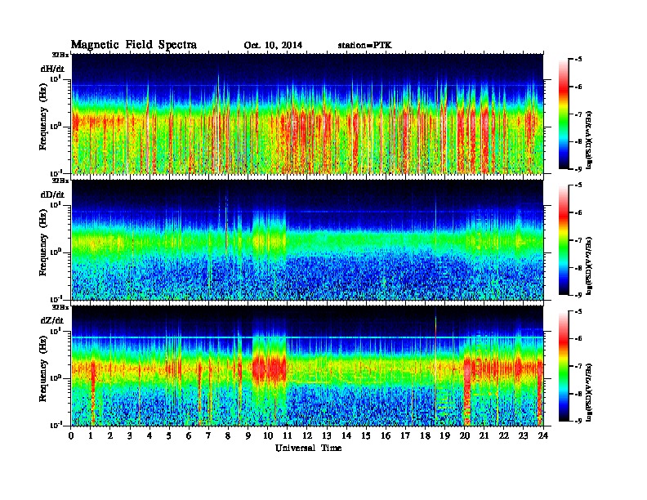This screenshot has height=500, width=647.
Task: Click the "22" hour tick on Universal Time axis
Action: click(504, 435)
